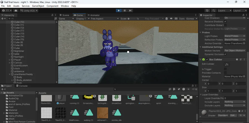Click the material Edit... button
Viewport: 249px width, 123px height.
[x=233, y=115]
